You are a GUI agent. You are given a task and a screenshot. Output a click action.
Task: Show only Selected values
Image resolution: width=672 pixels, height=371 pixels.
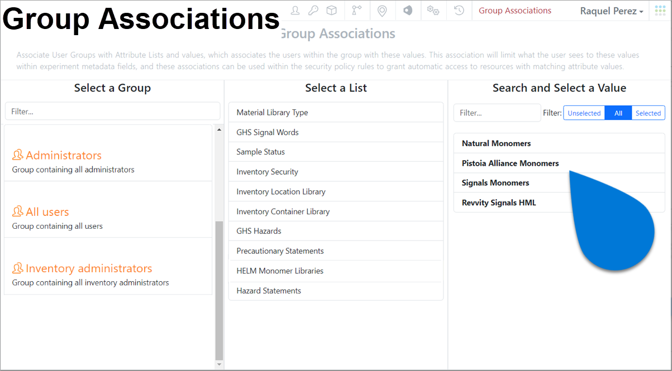point(648,113)
